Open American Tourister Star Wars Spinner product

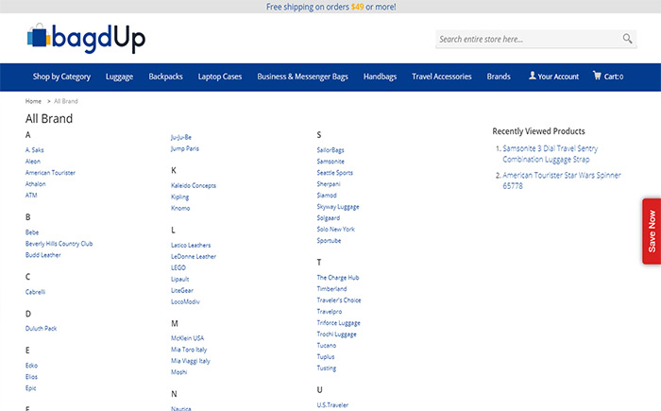coord(562,180)
